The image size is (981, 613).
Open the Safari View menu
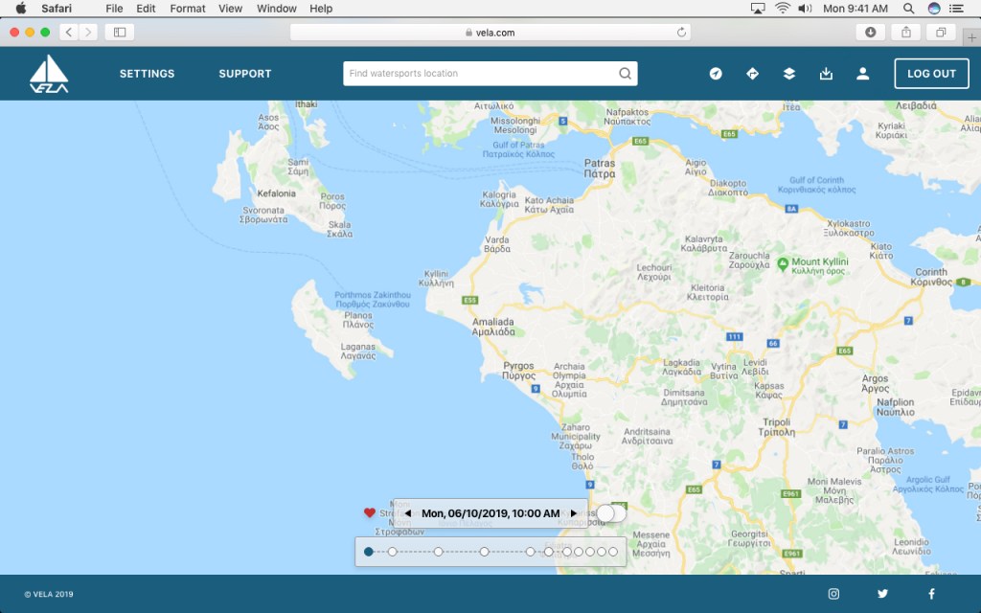click(230, 9)
